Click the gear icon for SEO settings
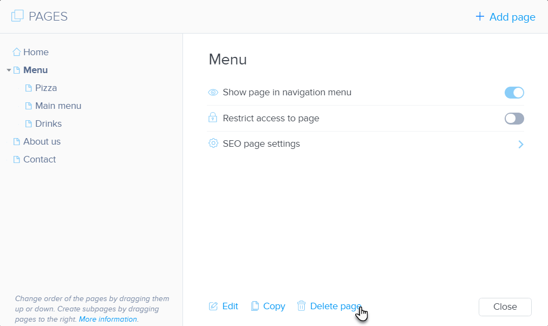The image size is (548, 326). pyautogui.click(x=213, y=144)
